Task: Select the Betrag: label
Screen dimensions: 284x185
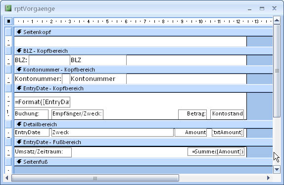Action: (x=192, y=114)
